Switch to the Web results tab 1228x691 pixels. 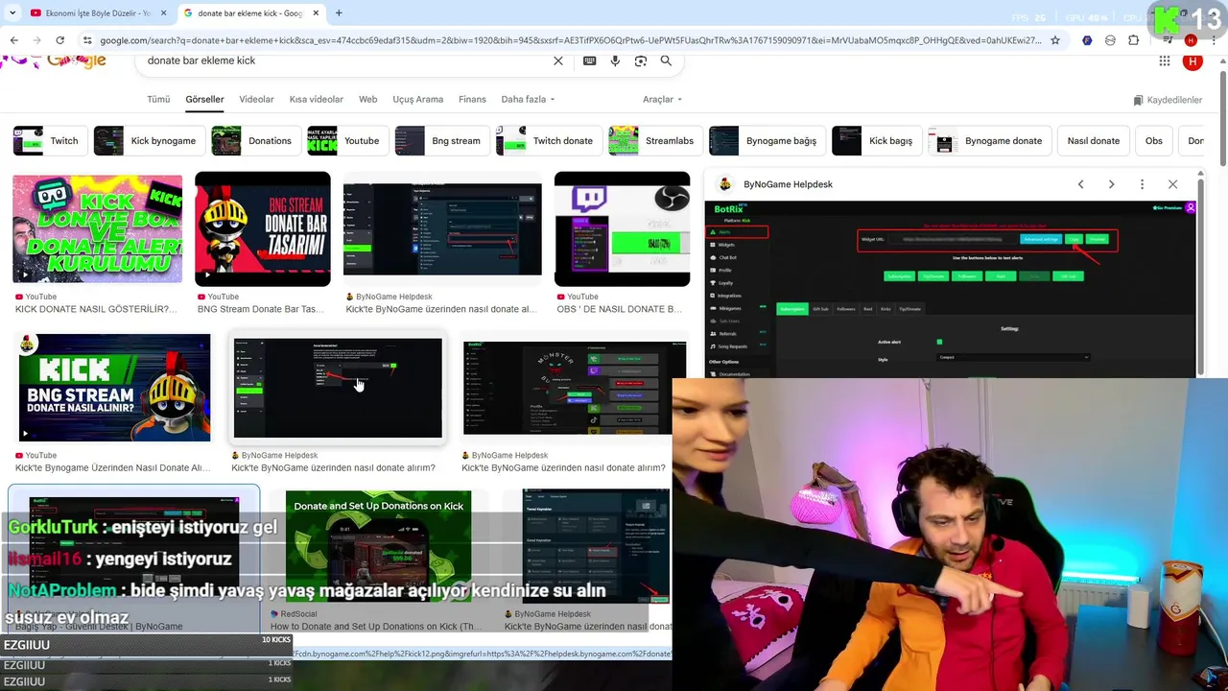click(x=367, y=99)
